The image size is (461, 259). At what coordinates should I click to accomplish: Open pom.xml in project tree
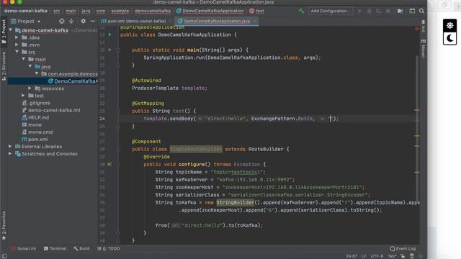(x=35, y=139)
